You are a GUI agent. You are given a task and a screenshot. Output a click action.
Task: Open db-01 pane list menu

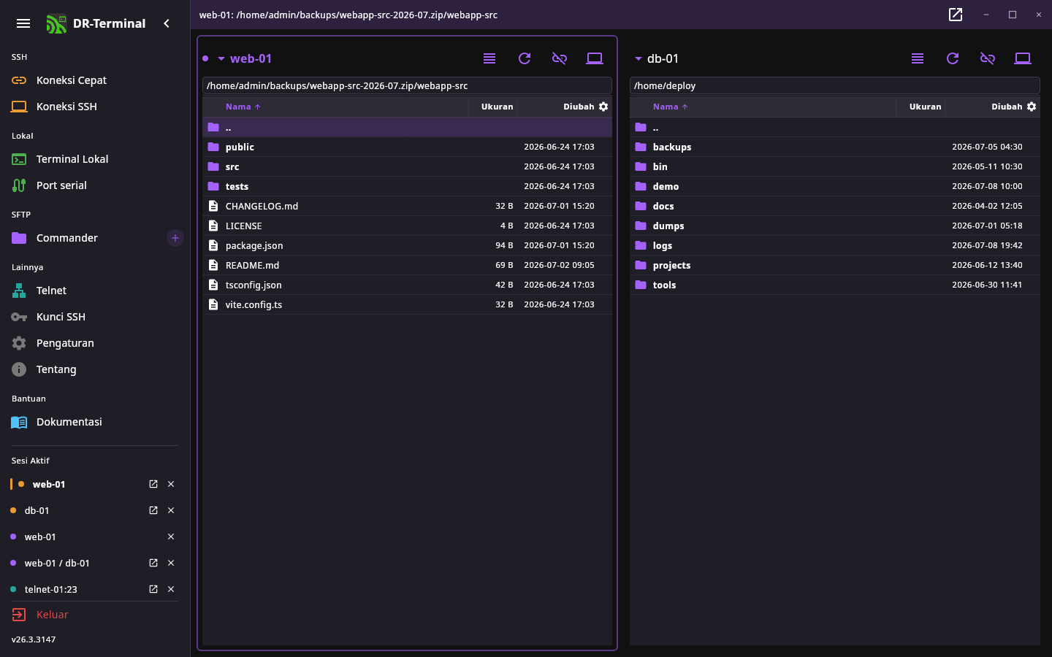click(918, 58)
